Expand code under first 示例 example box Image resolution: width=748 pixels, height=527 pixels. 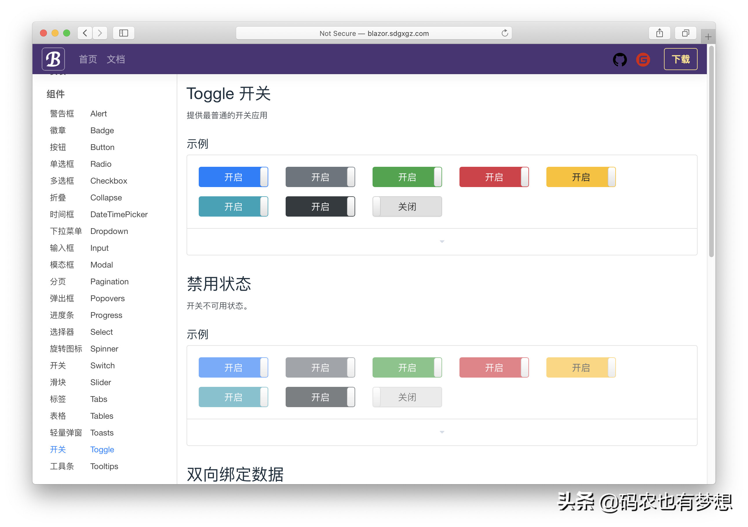tap(442, 242)
